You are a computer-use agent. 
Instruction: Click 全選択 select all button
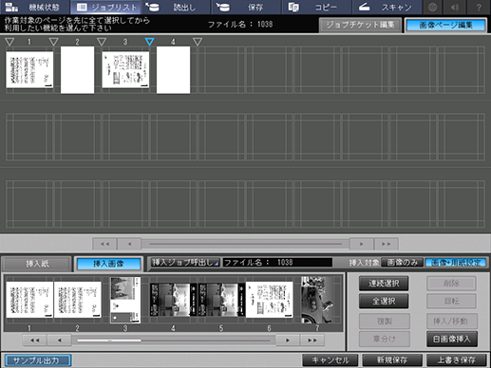pyautogui.click(x=384, y=301)
